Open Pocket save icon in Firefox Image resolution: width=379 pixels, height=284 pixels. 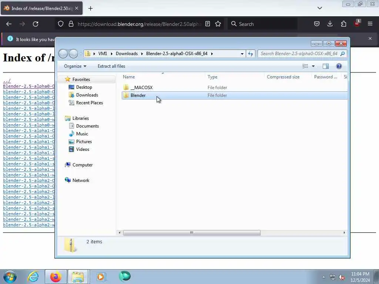[x=317, y=24]
